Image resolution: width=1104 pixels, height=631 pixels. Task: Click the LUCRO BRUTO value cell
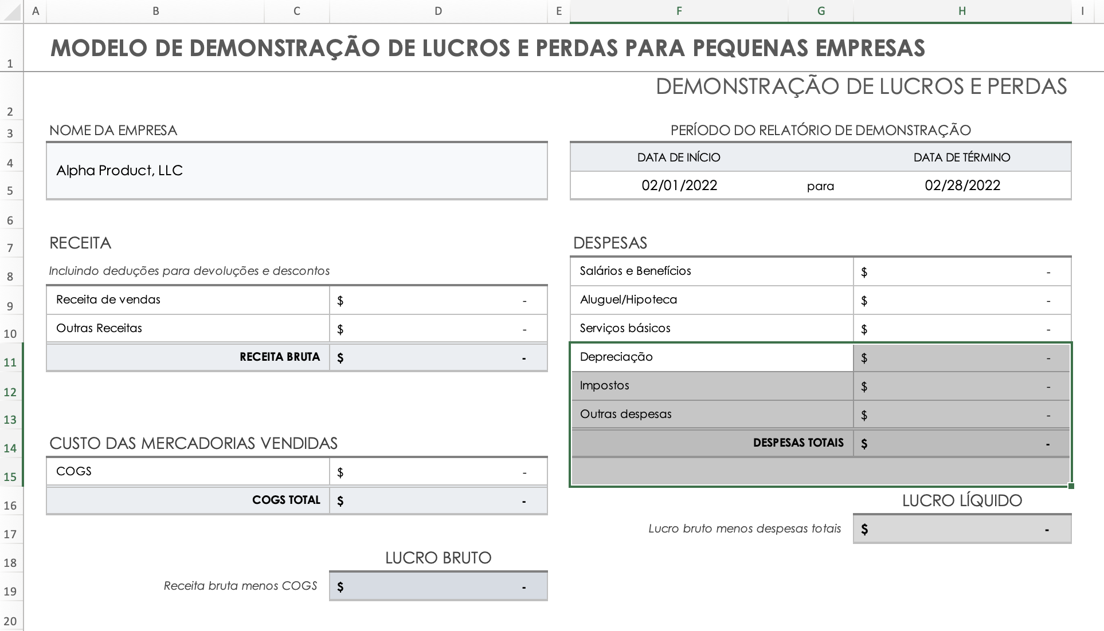[x=438, y=586]
